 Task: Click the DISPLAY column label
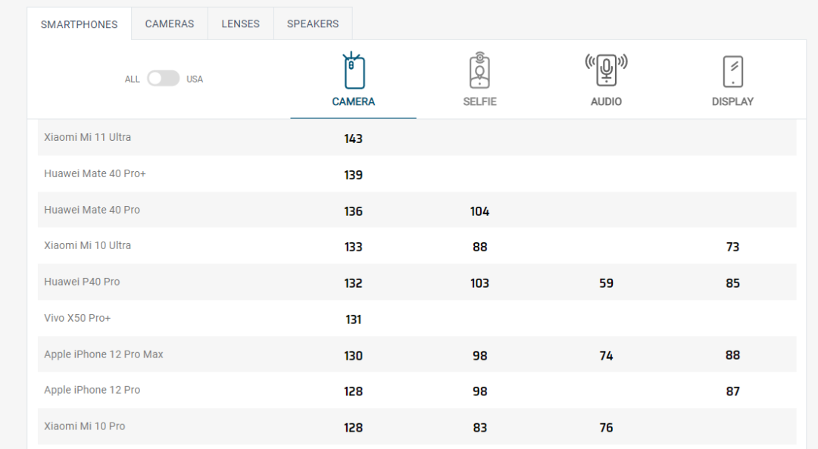(732, 101)
